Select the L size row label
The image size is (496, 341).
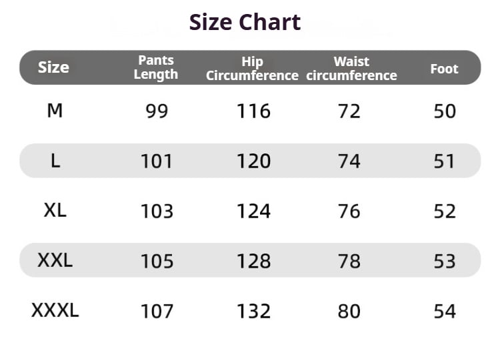tap(55, 161)
